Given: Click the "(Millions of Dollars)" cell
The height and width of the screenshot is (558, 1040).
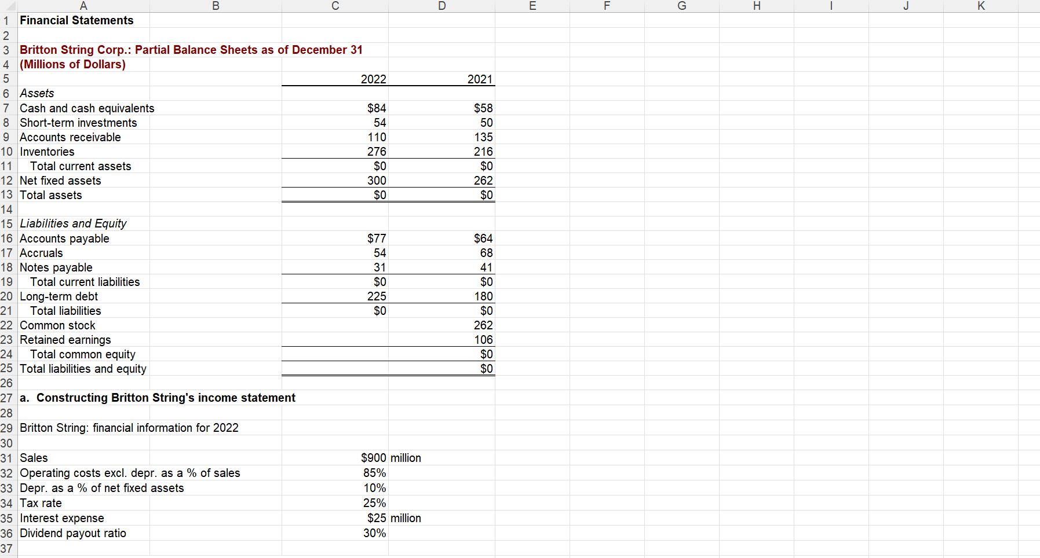Looking at the screenshot, I should [72, 64].
